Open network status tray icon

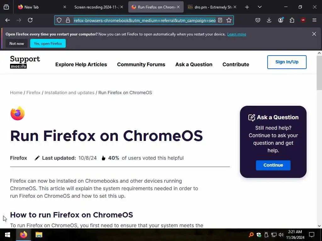pyautogui.click(x=274, y=235)
